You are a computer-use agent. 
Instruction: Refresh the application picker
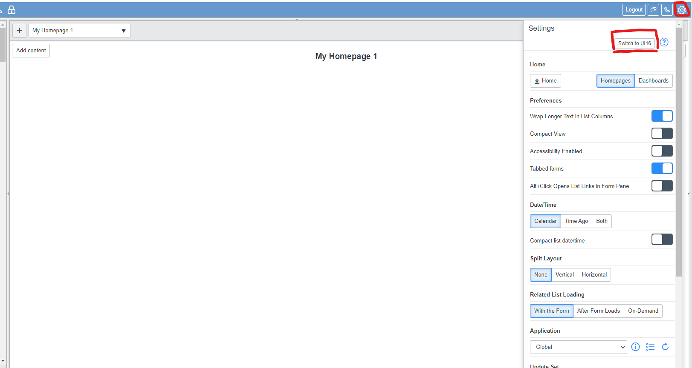[x=665, y=347]
